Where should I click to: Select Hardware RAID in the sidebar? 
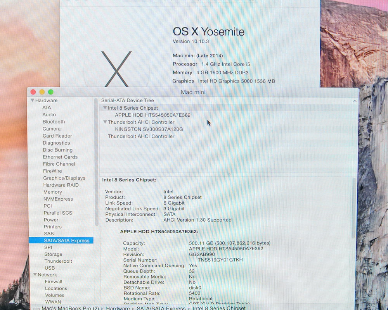[61, 185]
